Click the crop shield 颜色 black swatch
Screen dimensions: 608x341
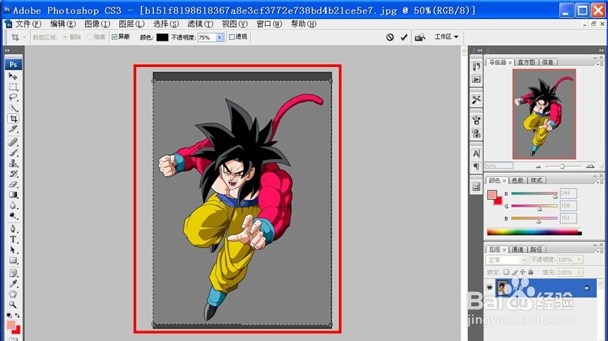point(162,37)
